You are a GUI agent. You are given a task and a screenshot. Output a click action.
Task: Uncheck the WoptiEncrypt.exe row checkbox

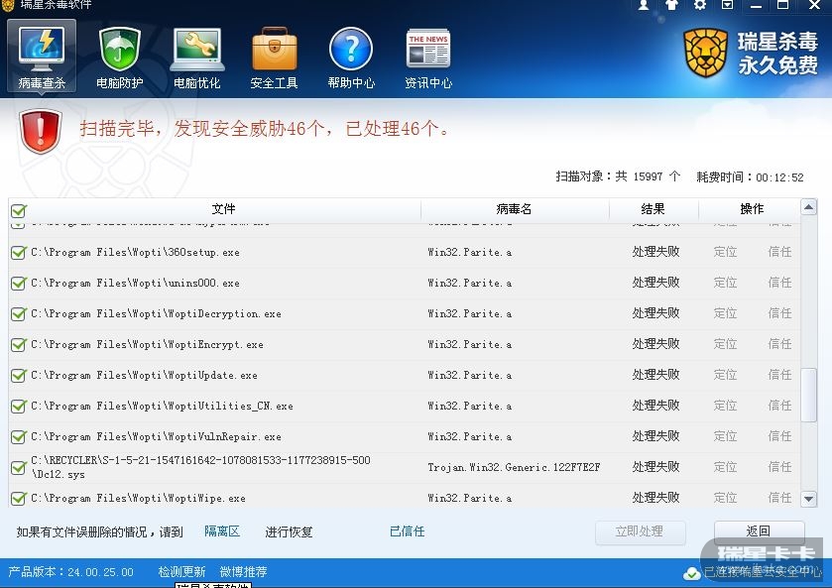[x=19, y=345]
